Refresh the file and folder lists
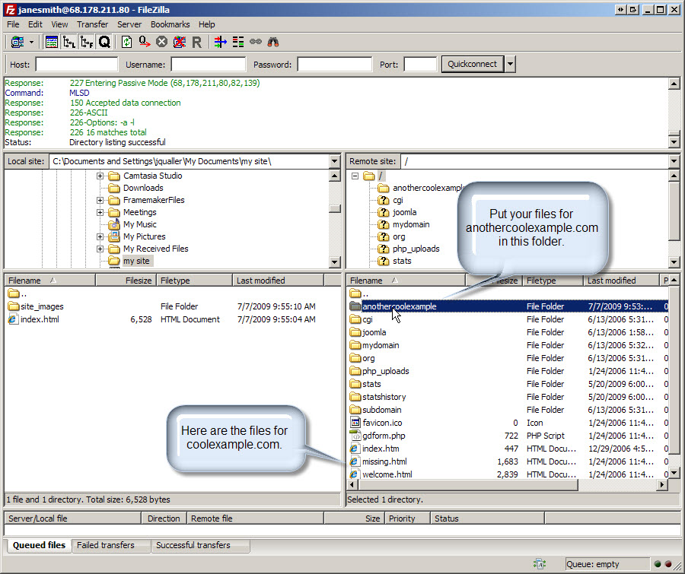 (x=126, y=42)
